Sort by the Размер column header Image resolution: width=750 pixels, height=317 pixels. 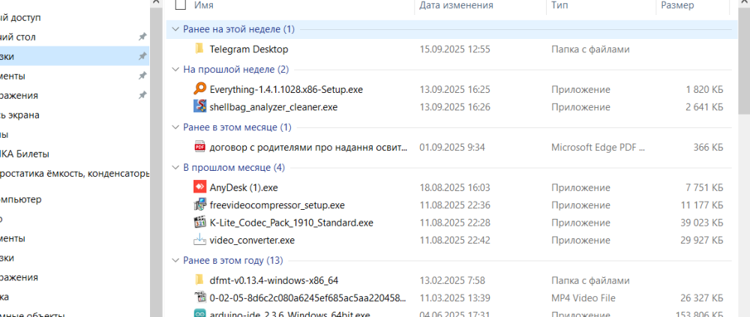click(676, 5)
